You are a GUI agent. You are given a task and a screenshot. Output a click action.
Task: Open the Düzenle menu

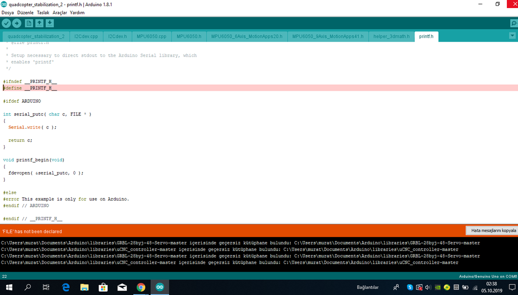[25, 13]
